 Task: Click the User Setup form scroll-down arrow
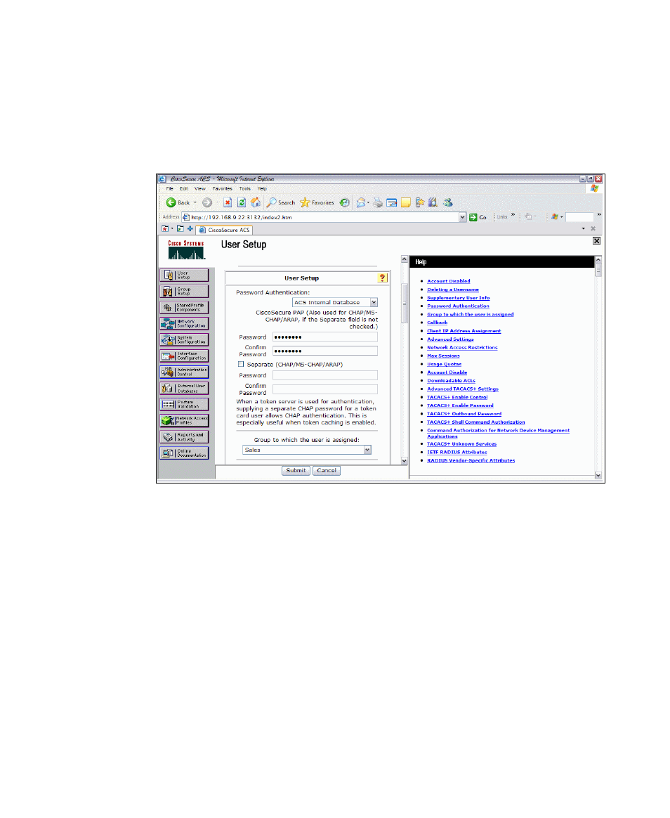pos(404,460)
